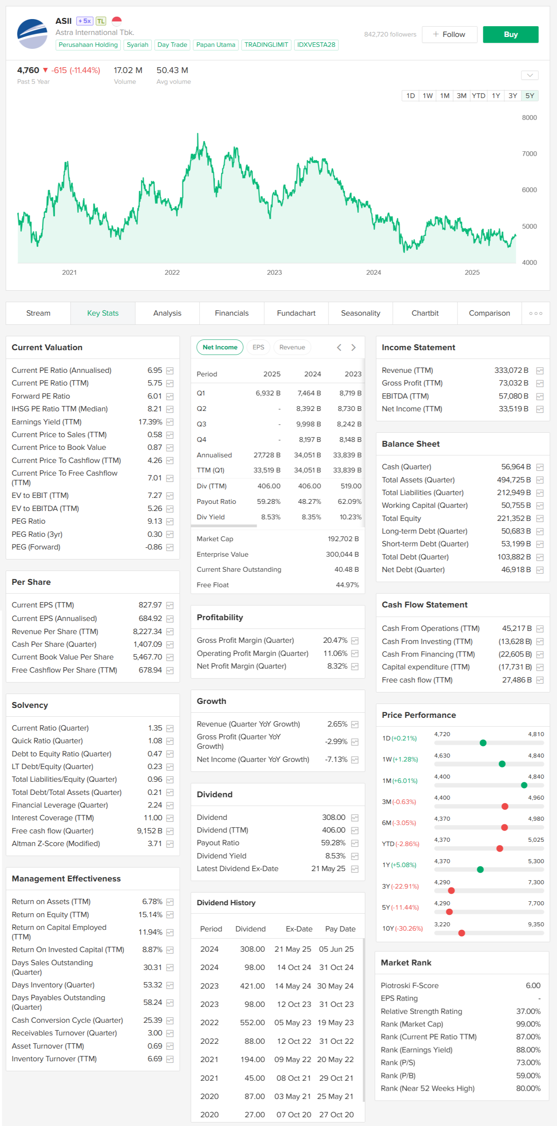Open chart icon for Dividend Yield
Screen dimensions: 557x1126
pyautogui.click(x=355, y=856)
